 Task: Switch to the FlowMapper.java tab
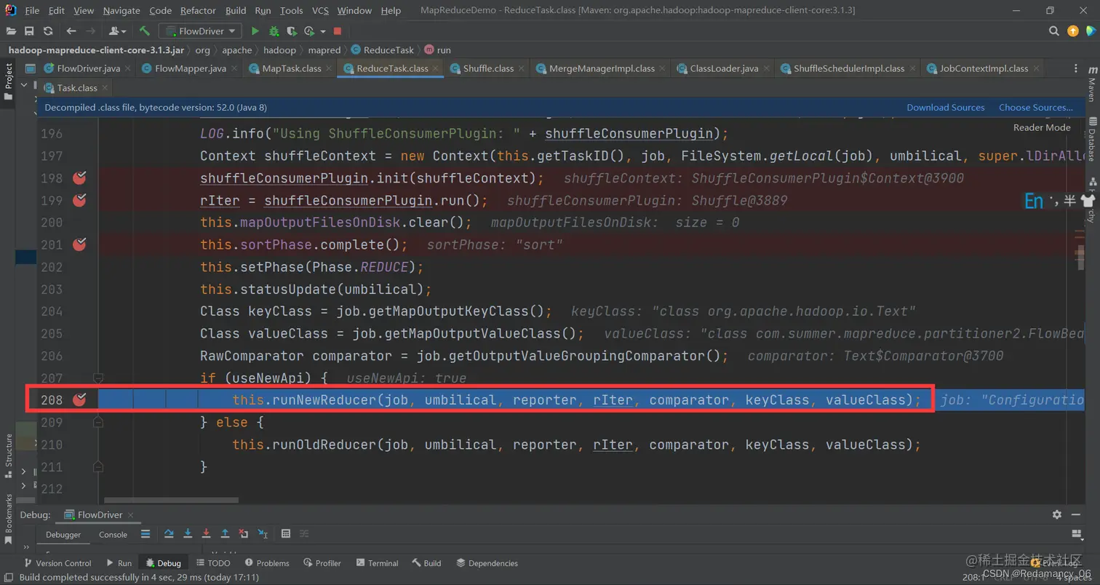(191, 68)
